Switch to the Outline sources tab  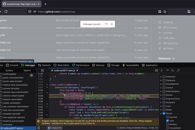point(9,71)
